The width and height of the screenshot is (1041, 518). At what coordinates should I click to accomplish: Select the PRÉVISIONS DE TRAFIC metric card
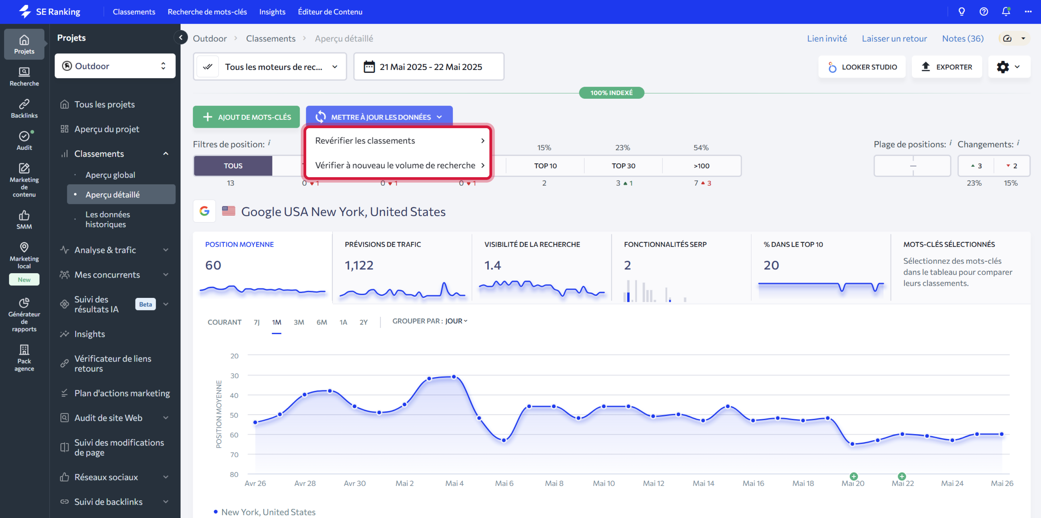pos(402,267)
